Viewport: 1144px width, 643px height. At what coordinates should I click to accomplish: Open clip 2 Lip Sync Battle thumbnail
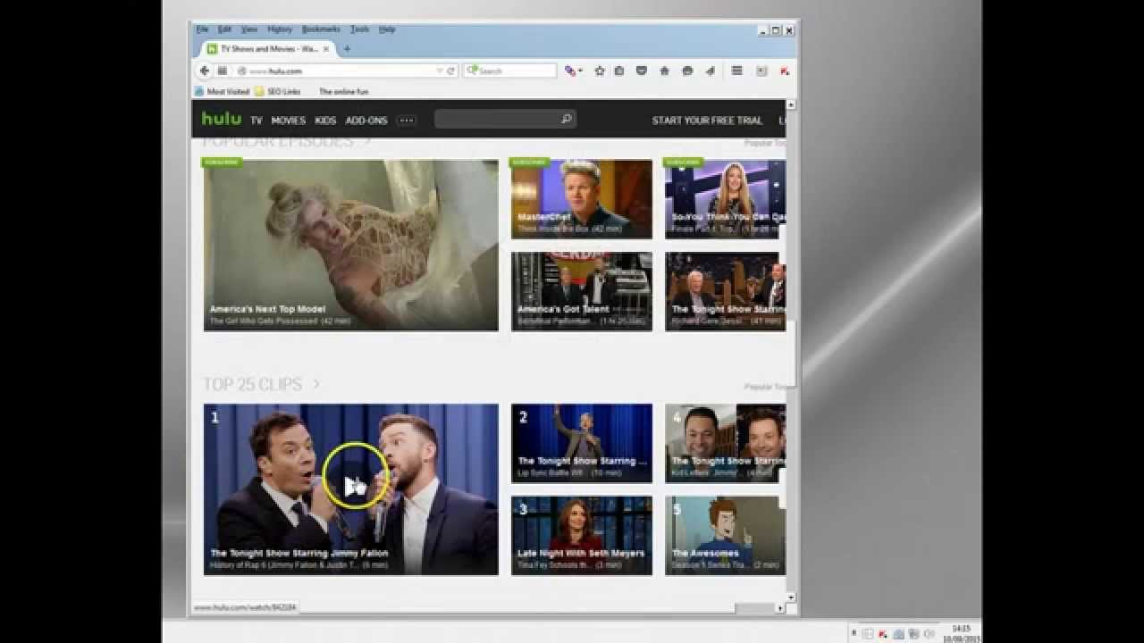(582, 443)
